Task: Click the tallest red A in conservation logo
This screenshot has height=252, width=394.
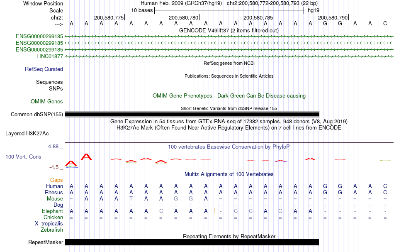Action: (x=86, y=157)
